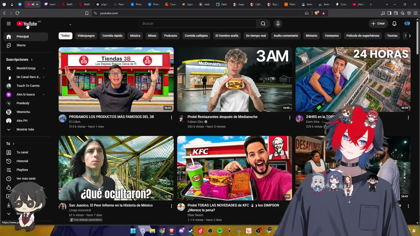Open the account avatar menu
Viewport: 420px width, 236px height.
tap(407, 24)
